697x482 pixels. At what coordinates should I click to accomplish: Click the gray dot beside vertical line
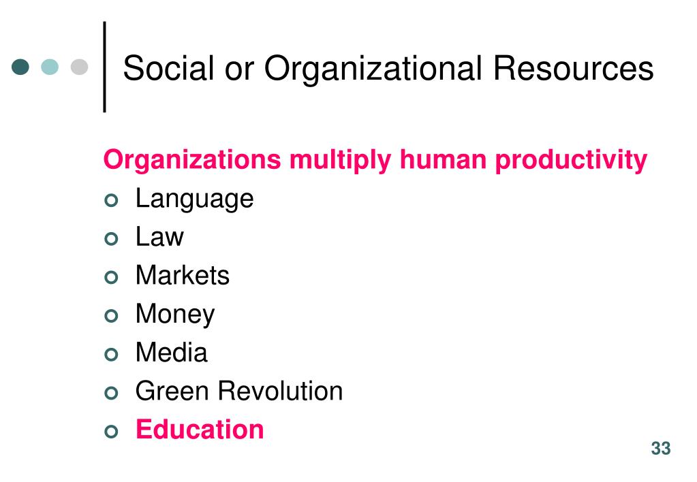pos(80,67)
